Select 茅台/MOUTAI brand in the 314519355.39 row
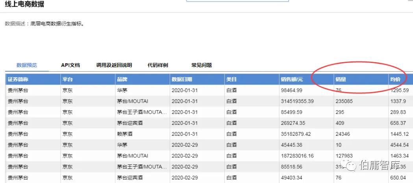This screenshot has height=183, width=413. coord(133,101)
